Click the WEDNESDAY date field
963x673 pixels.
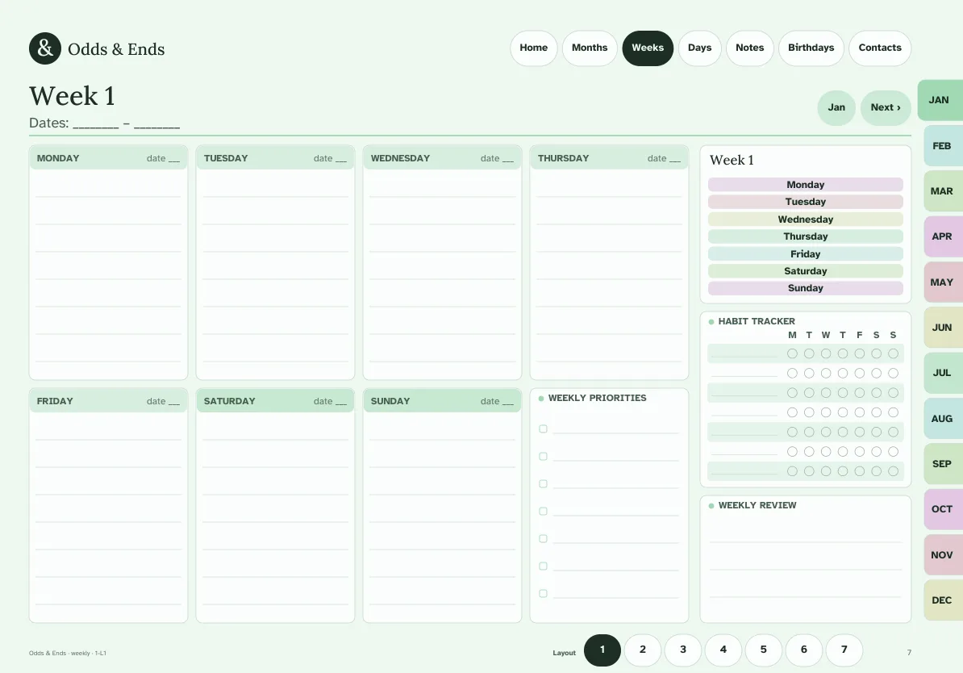coord(498,159)
